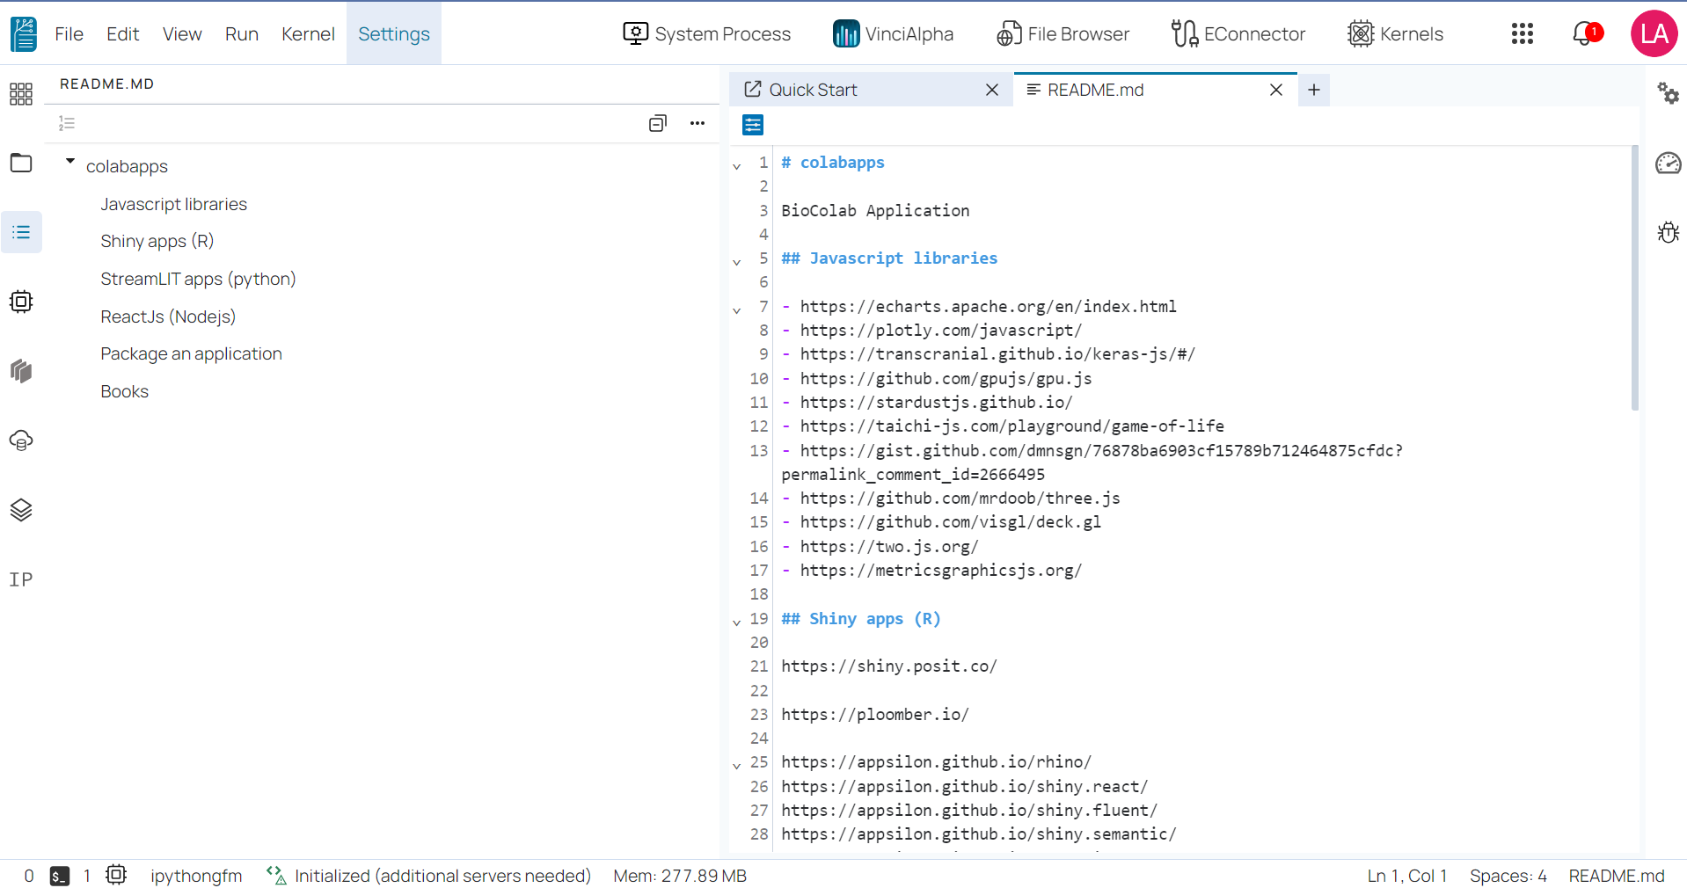Open the debugger bug icon

[x=1668, y=232]
